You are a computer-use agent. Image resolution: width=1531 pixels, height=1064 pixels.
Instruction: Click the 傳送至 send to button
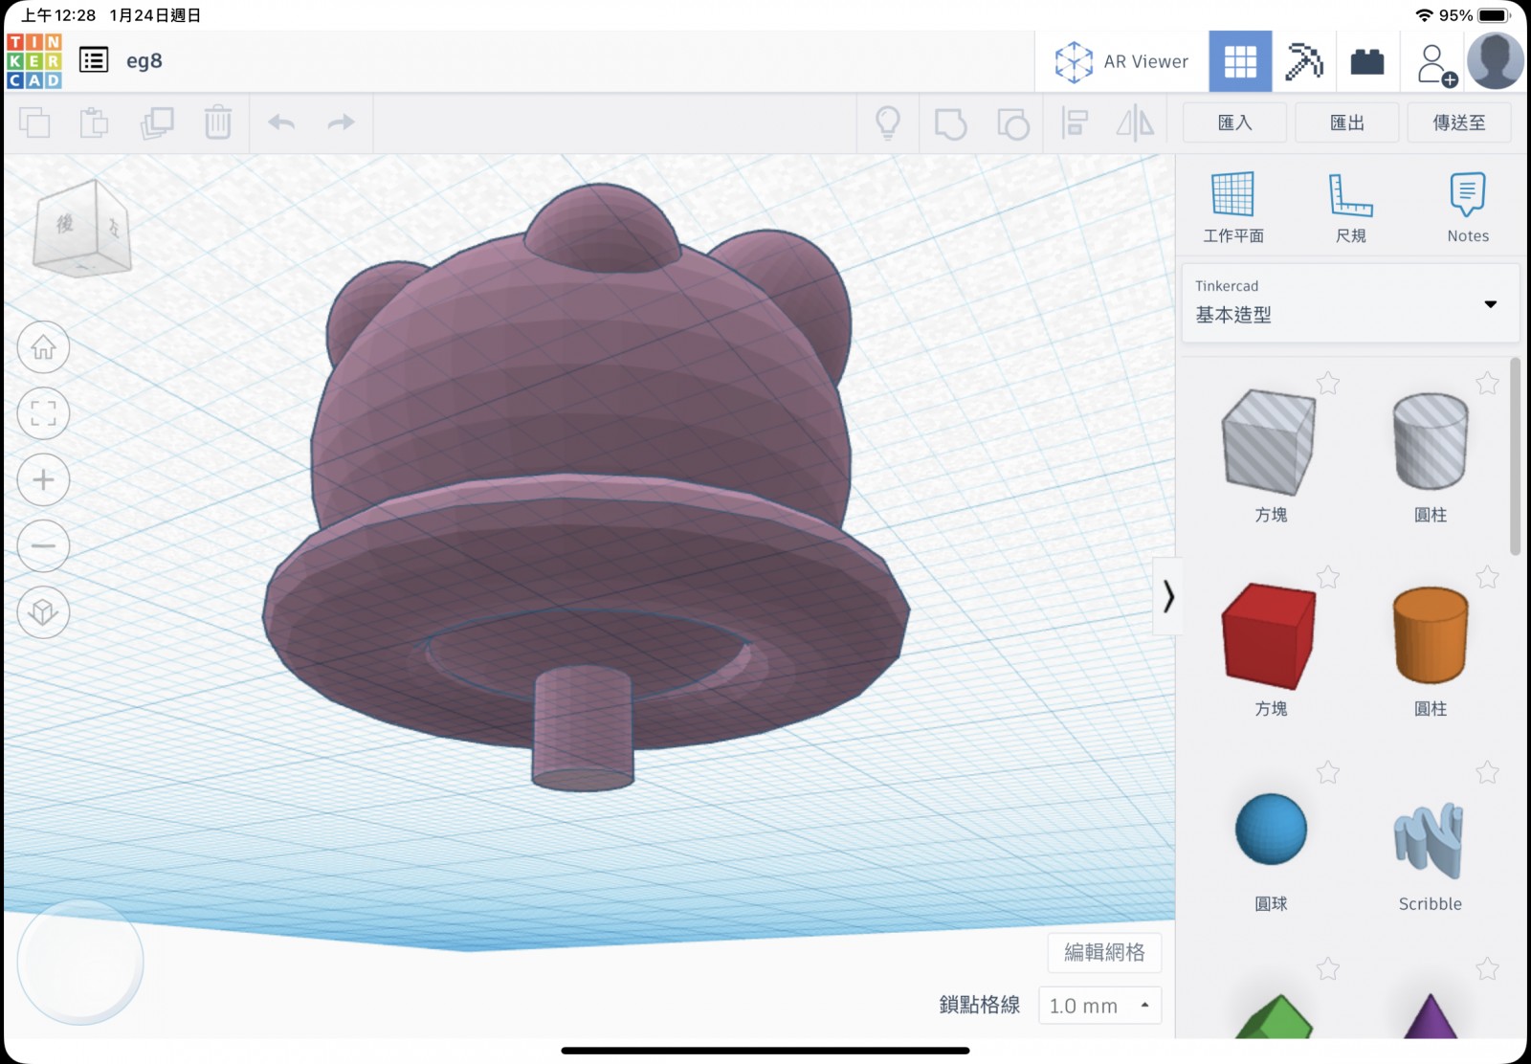1459,122
